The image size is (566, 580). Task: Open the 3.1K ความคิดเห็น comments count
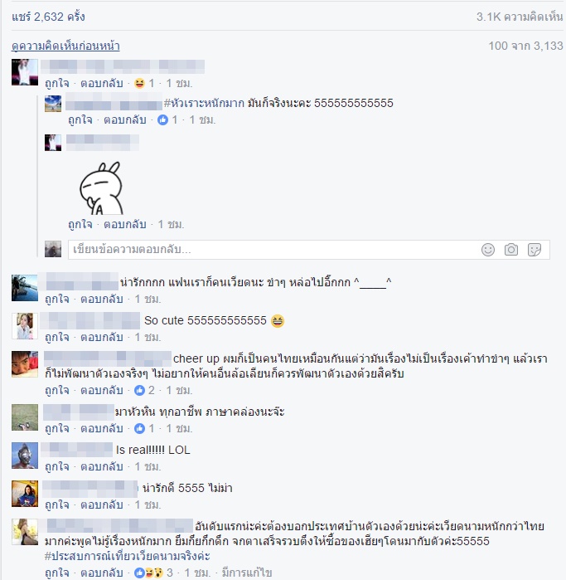tap(520, 17)
